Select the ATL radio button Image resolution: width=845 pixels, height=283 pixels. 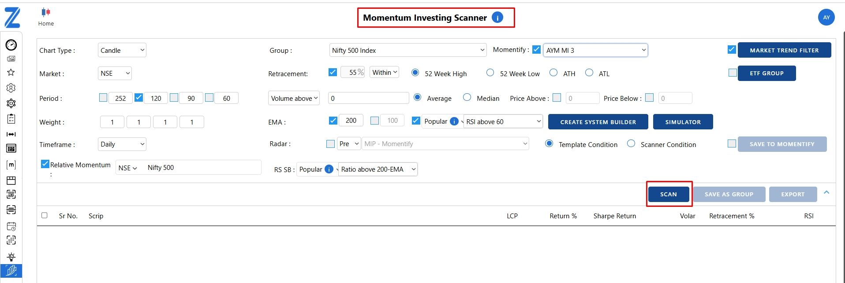click(589, 73)
